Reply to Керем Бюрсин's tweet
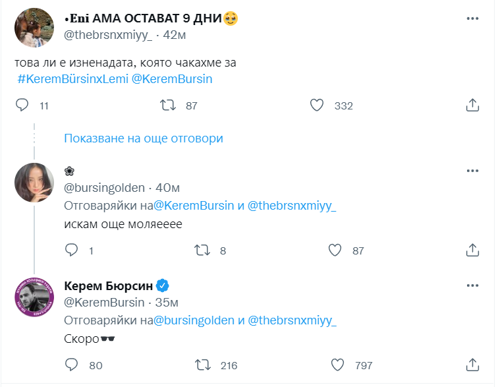The image size is (498, 387). pos(72,365)
